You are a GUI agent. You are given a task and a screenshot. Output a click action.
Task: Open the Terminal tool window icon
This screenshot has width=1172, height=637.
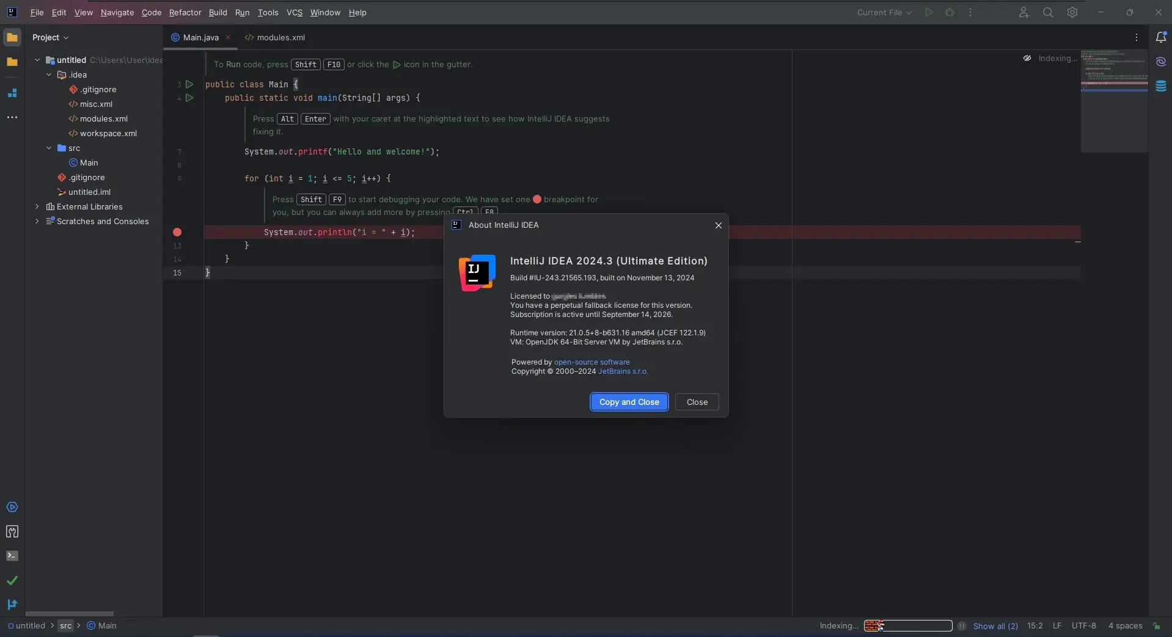coord(12,556)
